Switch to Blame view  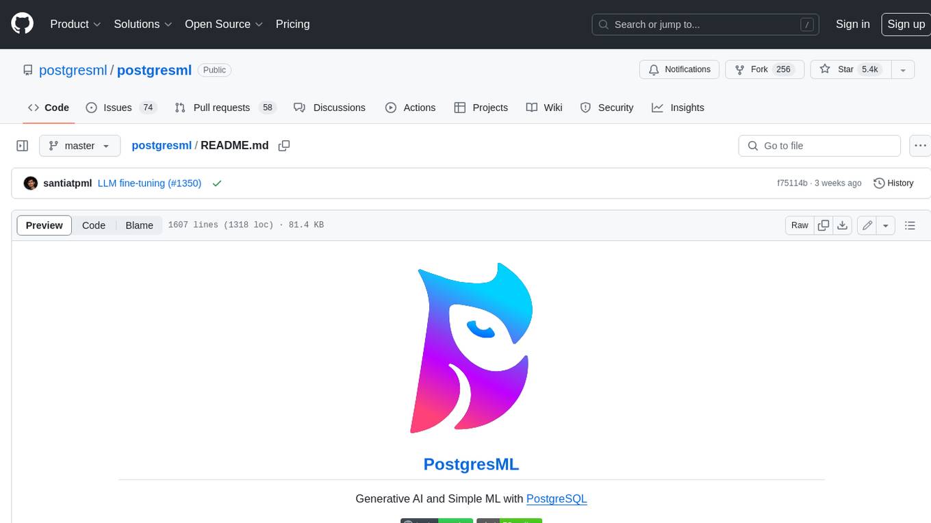click(x=139, y=225)
